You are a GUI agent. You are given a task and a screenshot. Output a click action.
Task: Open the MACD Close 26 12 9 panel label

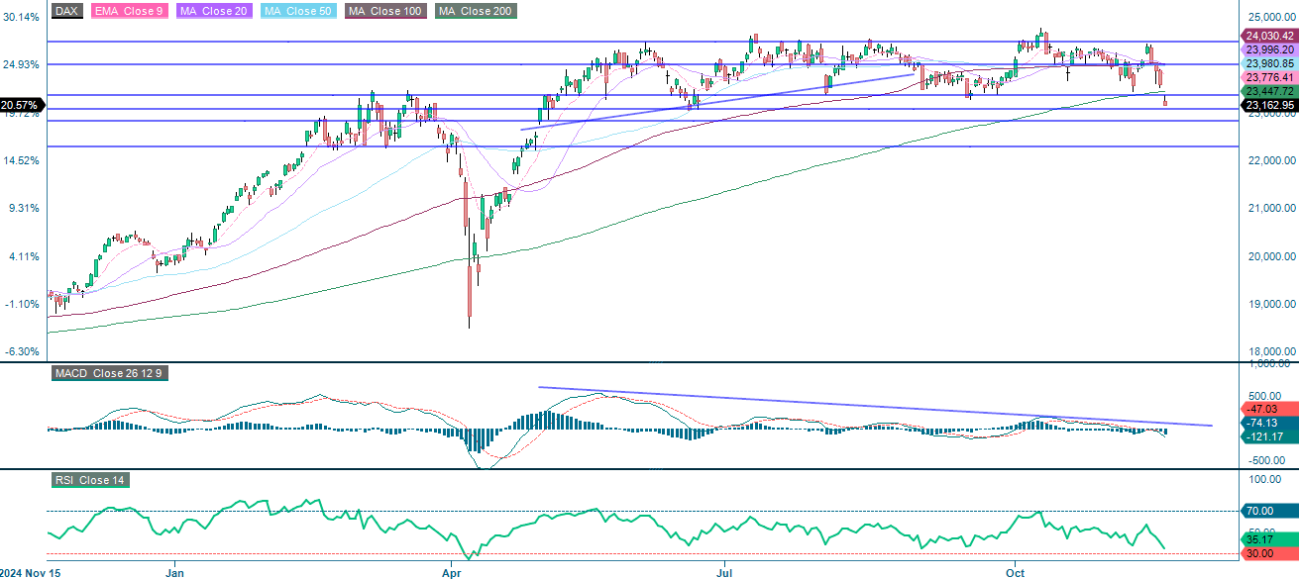coord(109,374)
